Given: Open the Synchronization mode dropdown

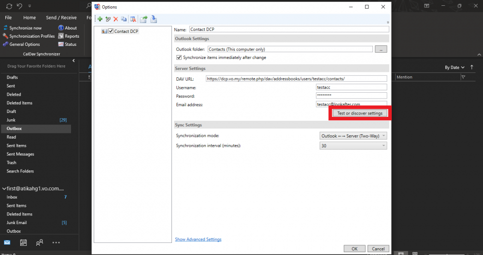Looking at the screenshot, I should pyautogui.click(x=354, y=136).
